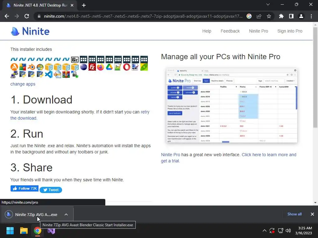Click the Opera red O icon
Viewport: 318px width, 238px height.
[x=127, y=67]
